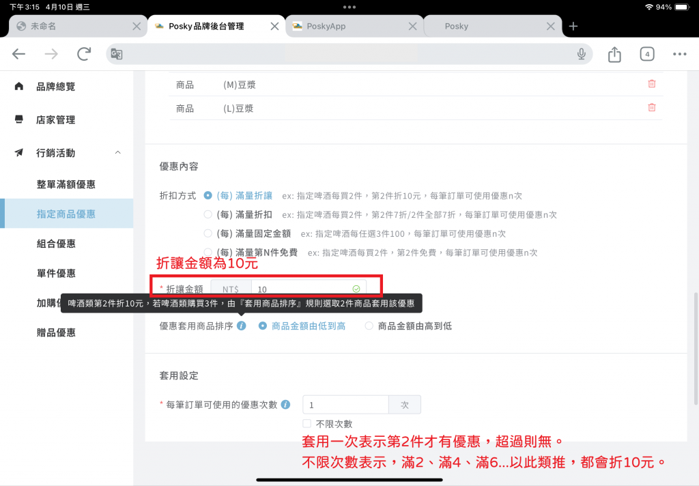
Task: Click the 優惠內容 section heading
Action: (179, 167)
